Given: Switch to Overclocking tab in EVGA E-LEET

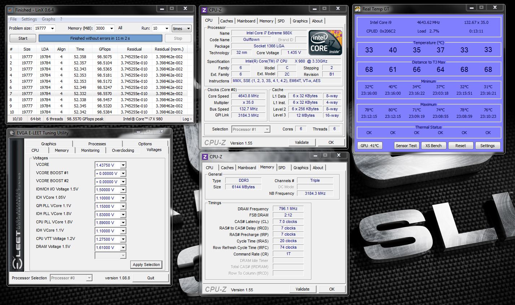Looking at the screenshot, I should coord(123,150).
